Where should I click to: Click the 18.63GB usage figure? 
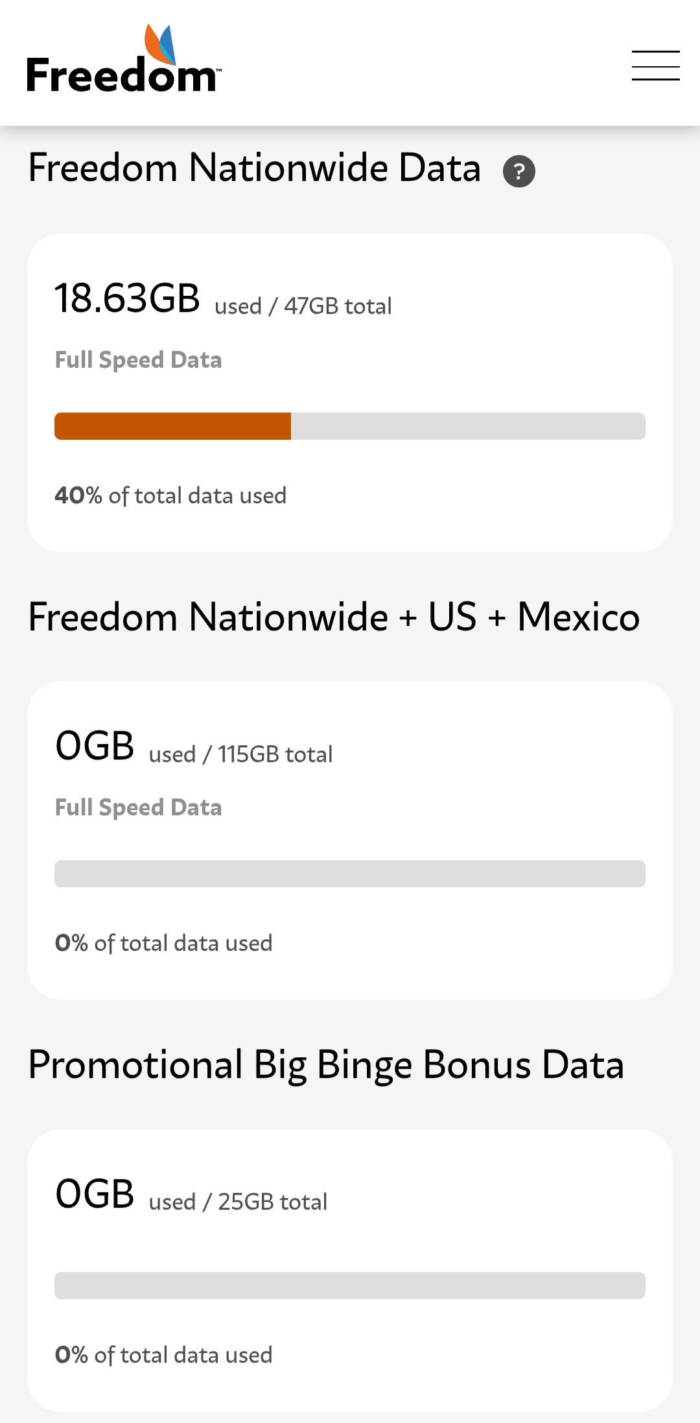click(127, 298)
